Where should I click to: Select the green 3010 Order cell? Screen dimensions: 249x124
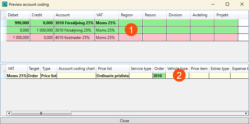[x=159, y=76]
